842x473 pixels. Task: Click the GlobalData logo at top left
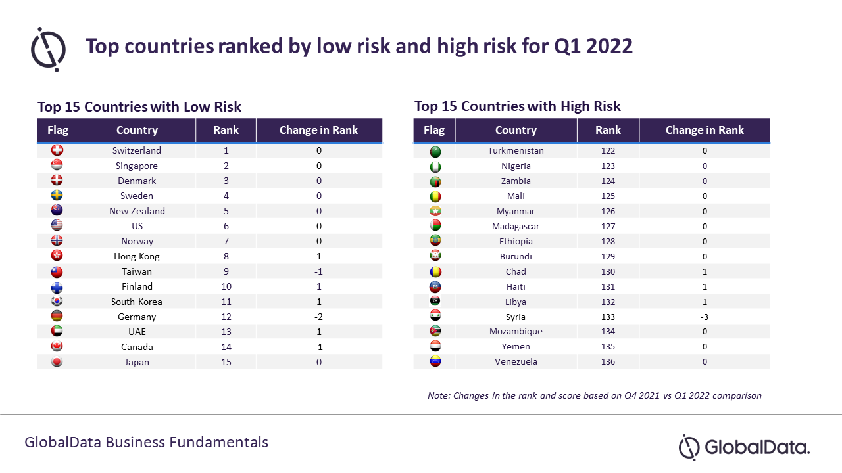point(49,49)
